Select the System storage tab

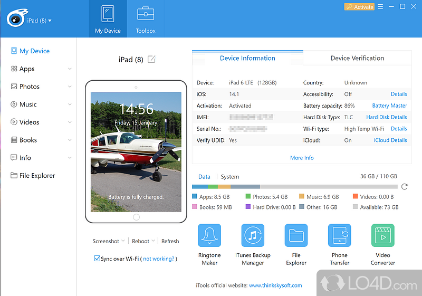pos(230,177)
